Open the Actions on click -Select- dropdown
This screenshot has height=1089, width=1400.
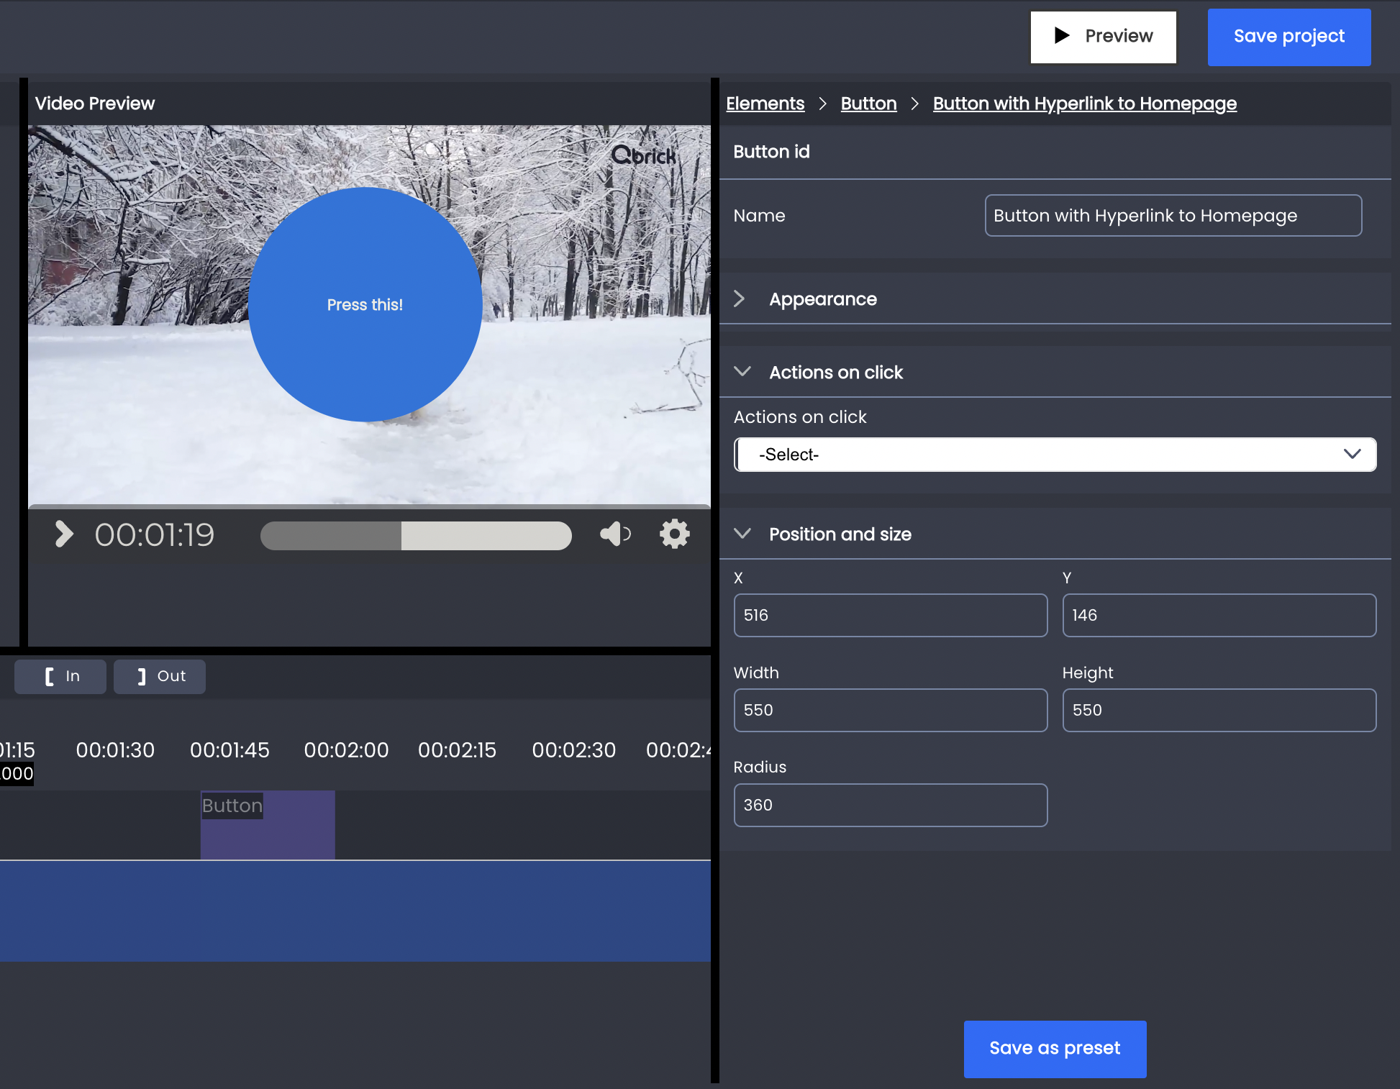click(x=1055, y=455)
